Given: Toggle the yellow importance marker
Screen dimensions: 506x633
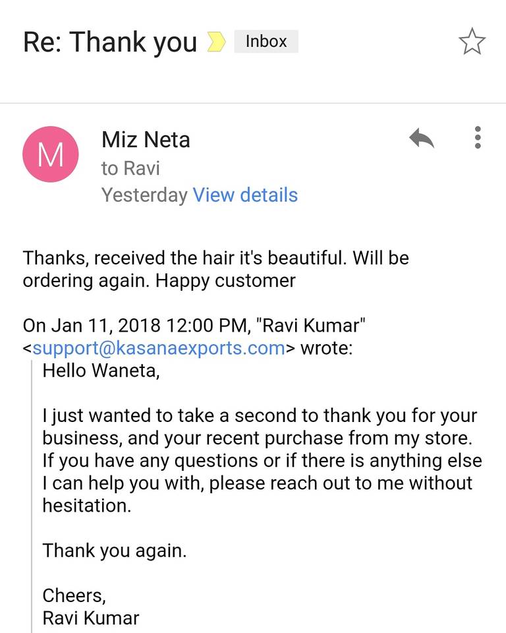Looking at the screenshot, I should coord(217,42).
